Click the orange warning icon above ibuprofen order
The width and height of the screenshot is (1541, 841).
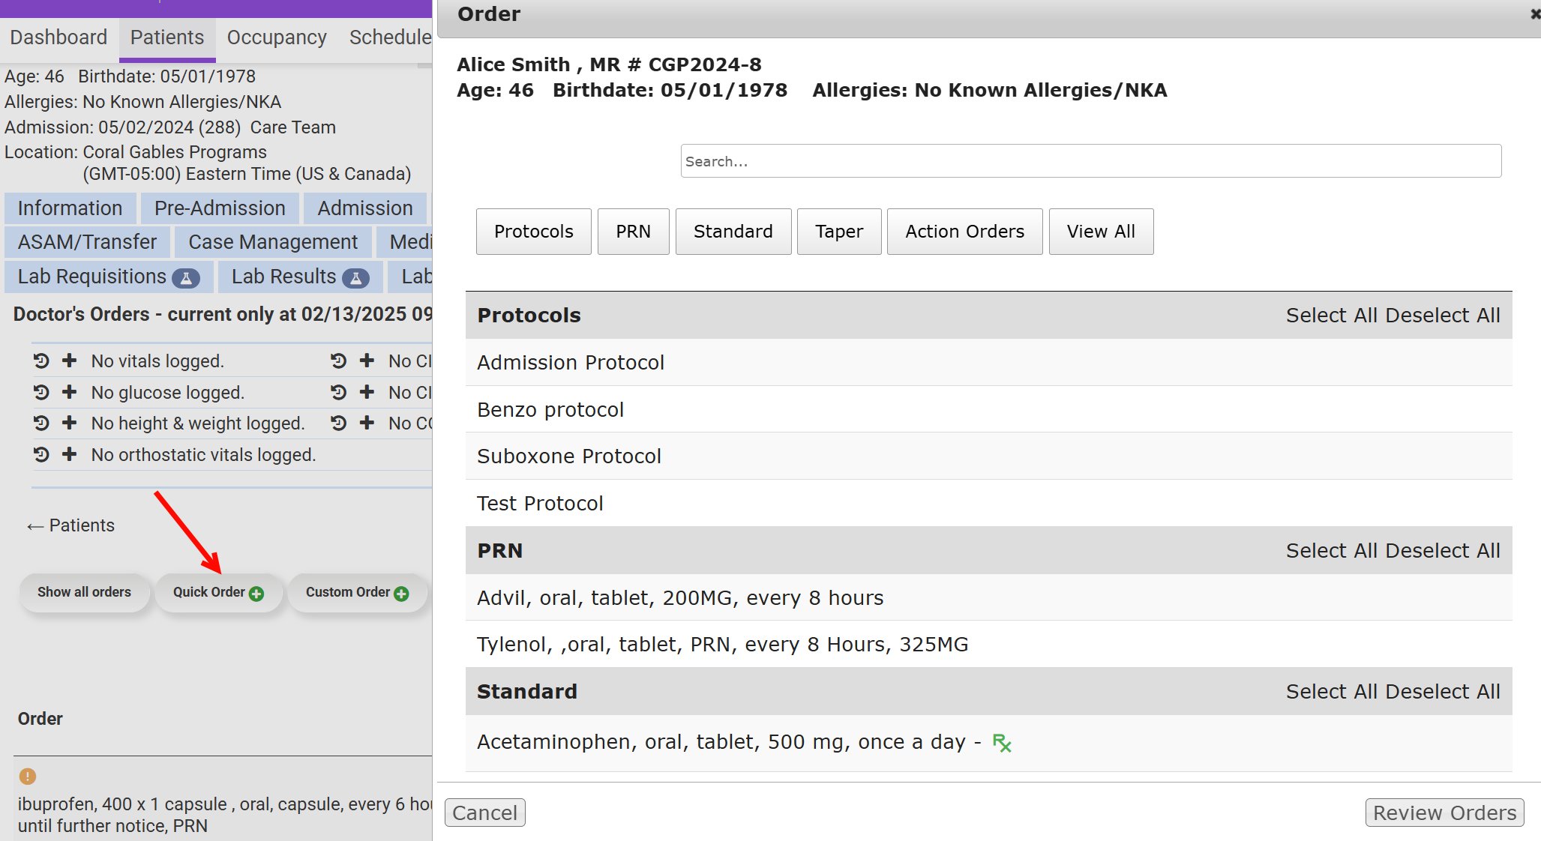pyautogui.click(x=28, y=777)
